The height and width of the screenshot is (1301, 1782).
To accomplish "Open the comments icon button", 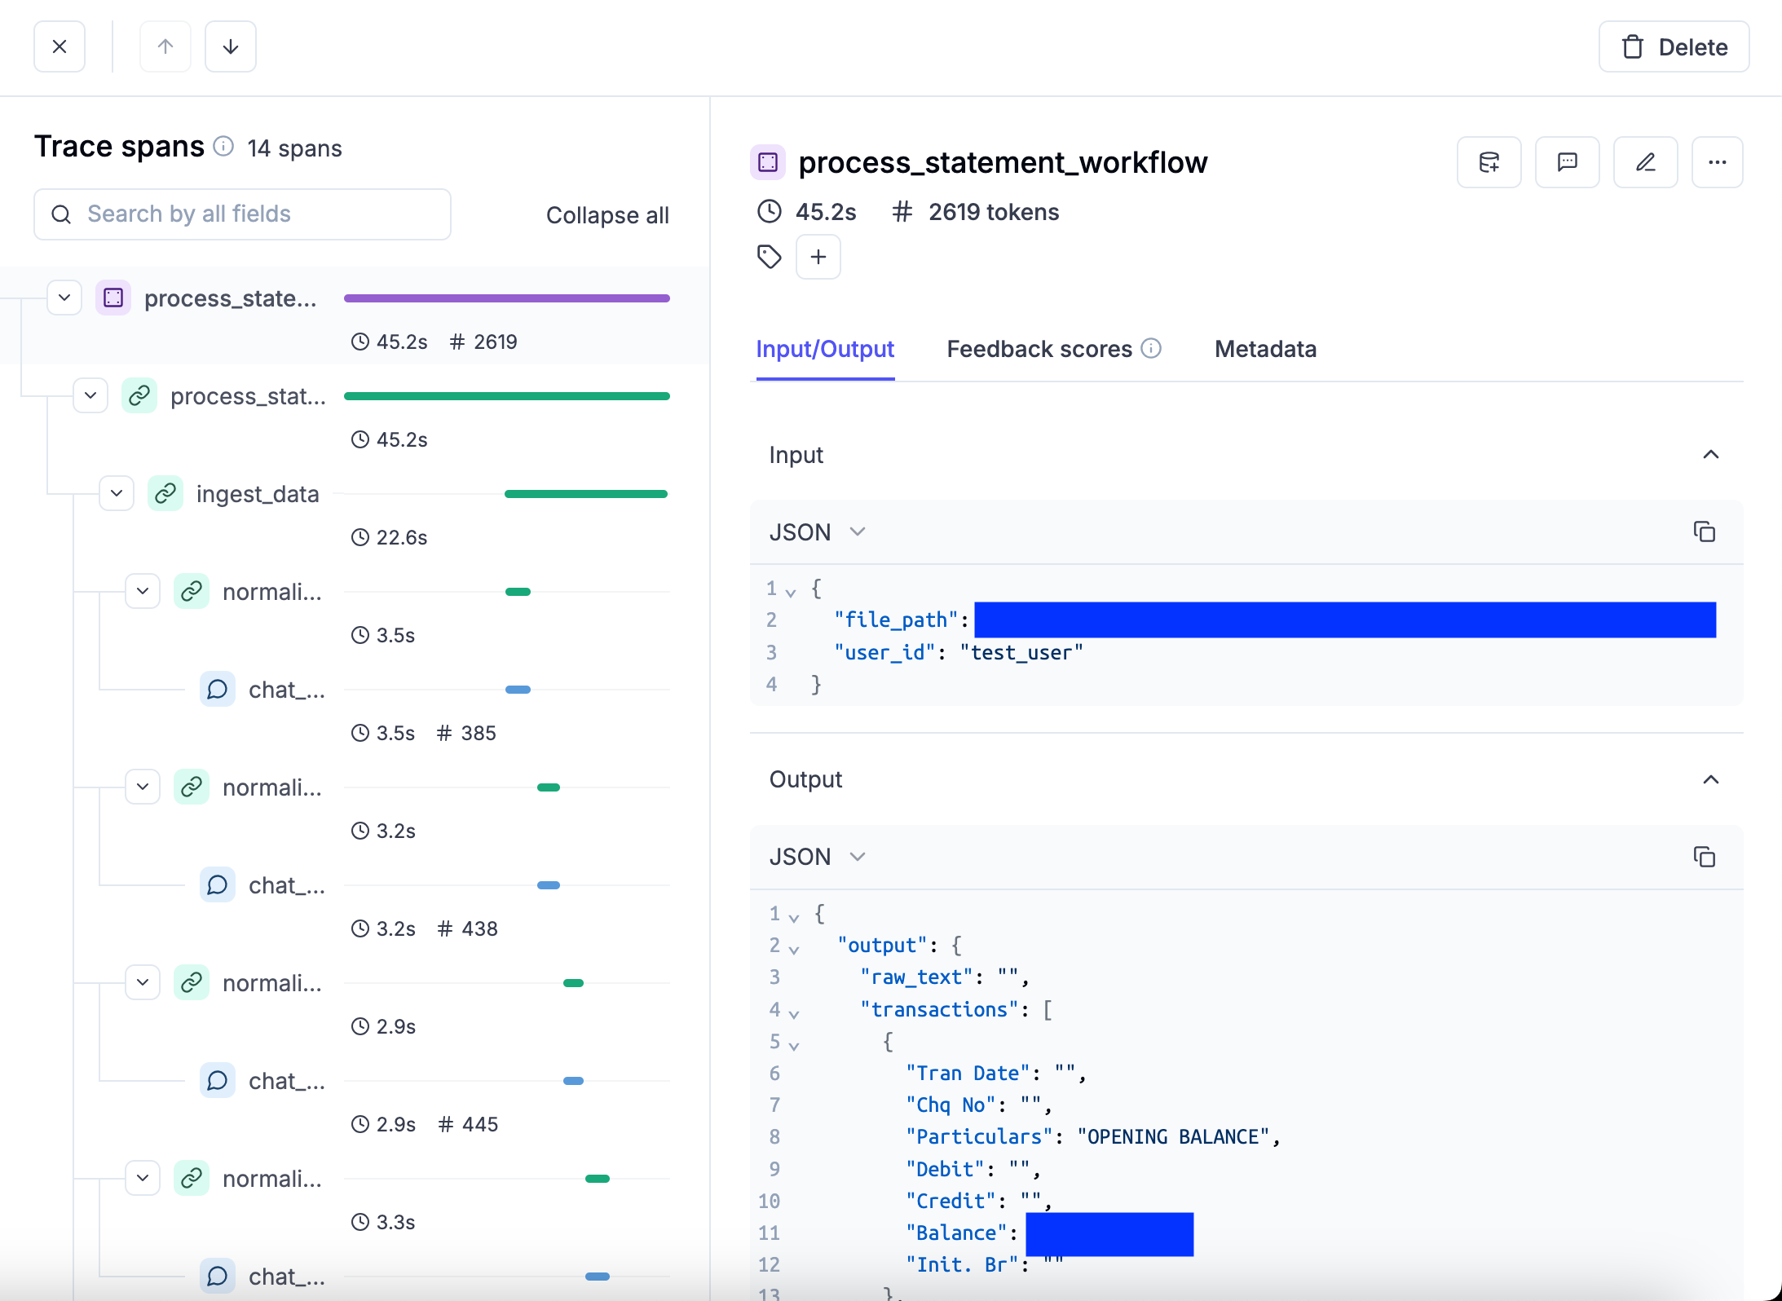I will pos(1568,162).
